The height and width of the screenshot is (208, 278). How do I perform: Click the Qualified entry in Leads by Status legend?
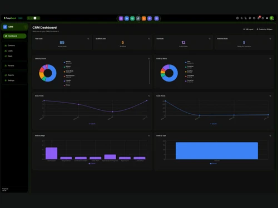pos(189,72)
